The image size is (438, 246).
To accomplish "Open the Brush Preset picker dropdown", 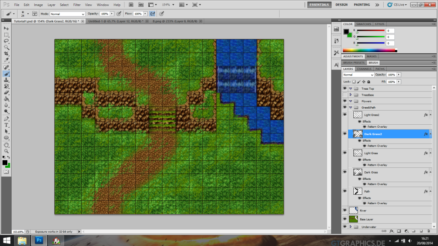I will [x=28, y=14].
